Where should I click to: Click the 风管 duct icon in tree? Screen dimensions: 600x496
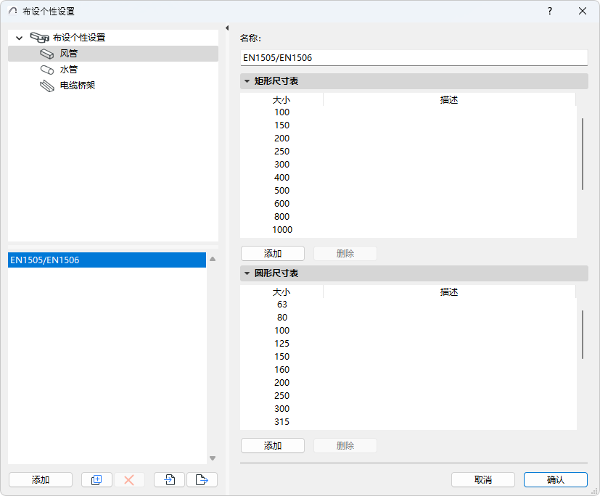[47, 54]
